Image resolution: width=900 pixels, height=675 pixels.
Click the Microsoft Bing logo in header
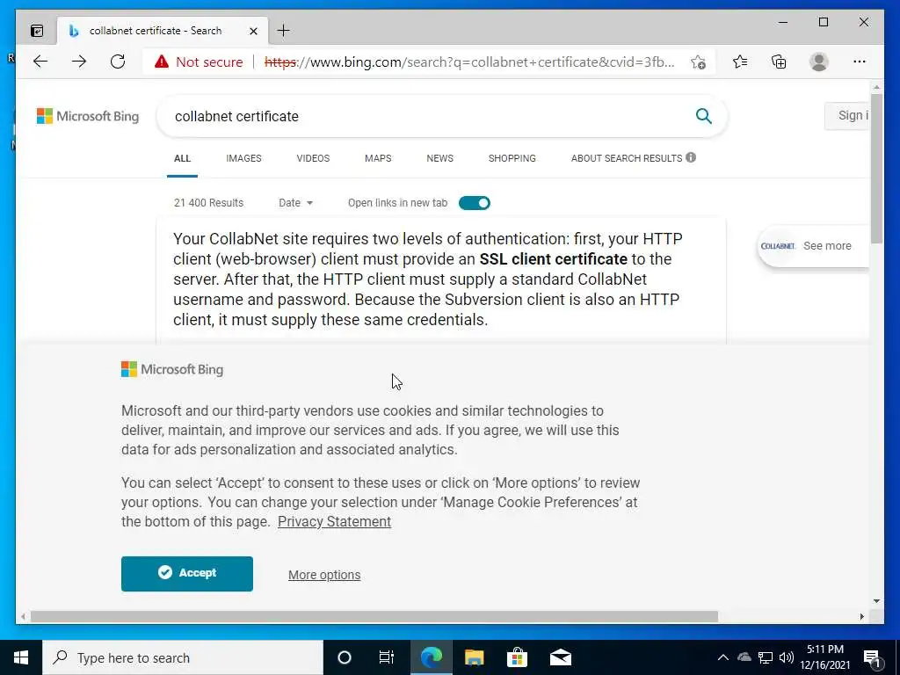point(88,116)
